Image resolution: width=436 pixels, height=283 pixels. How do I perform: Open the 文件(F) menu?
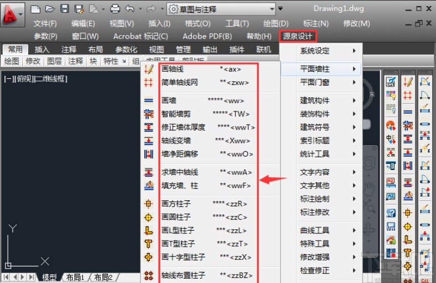point(45,24)
